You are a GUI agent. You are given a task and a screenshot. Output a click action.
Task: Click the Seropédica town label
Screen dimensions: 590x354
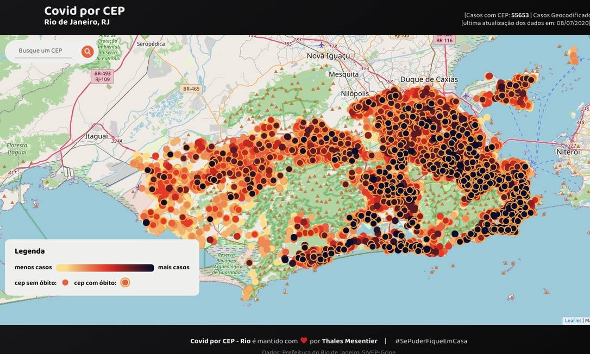[150, 43]
